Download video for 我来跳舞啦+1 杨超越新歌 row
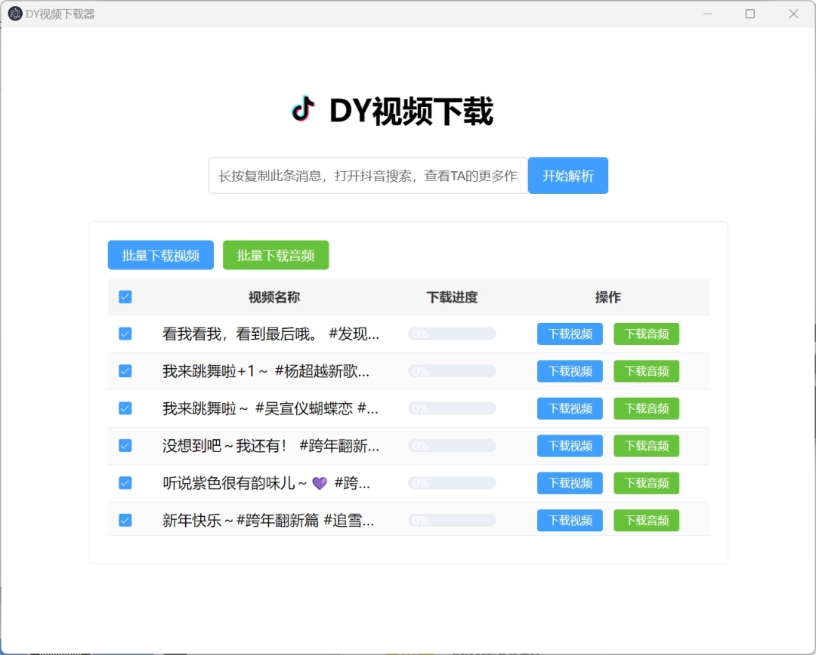 tap(570, 371)
